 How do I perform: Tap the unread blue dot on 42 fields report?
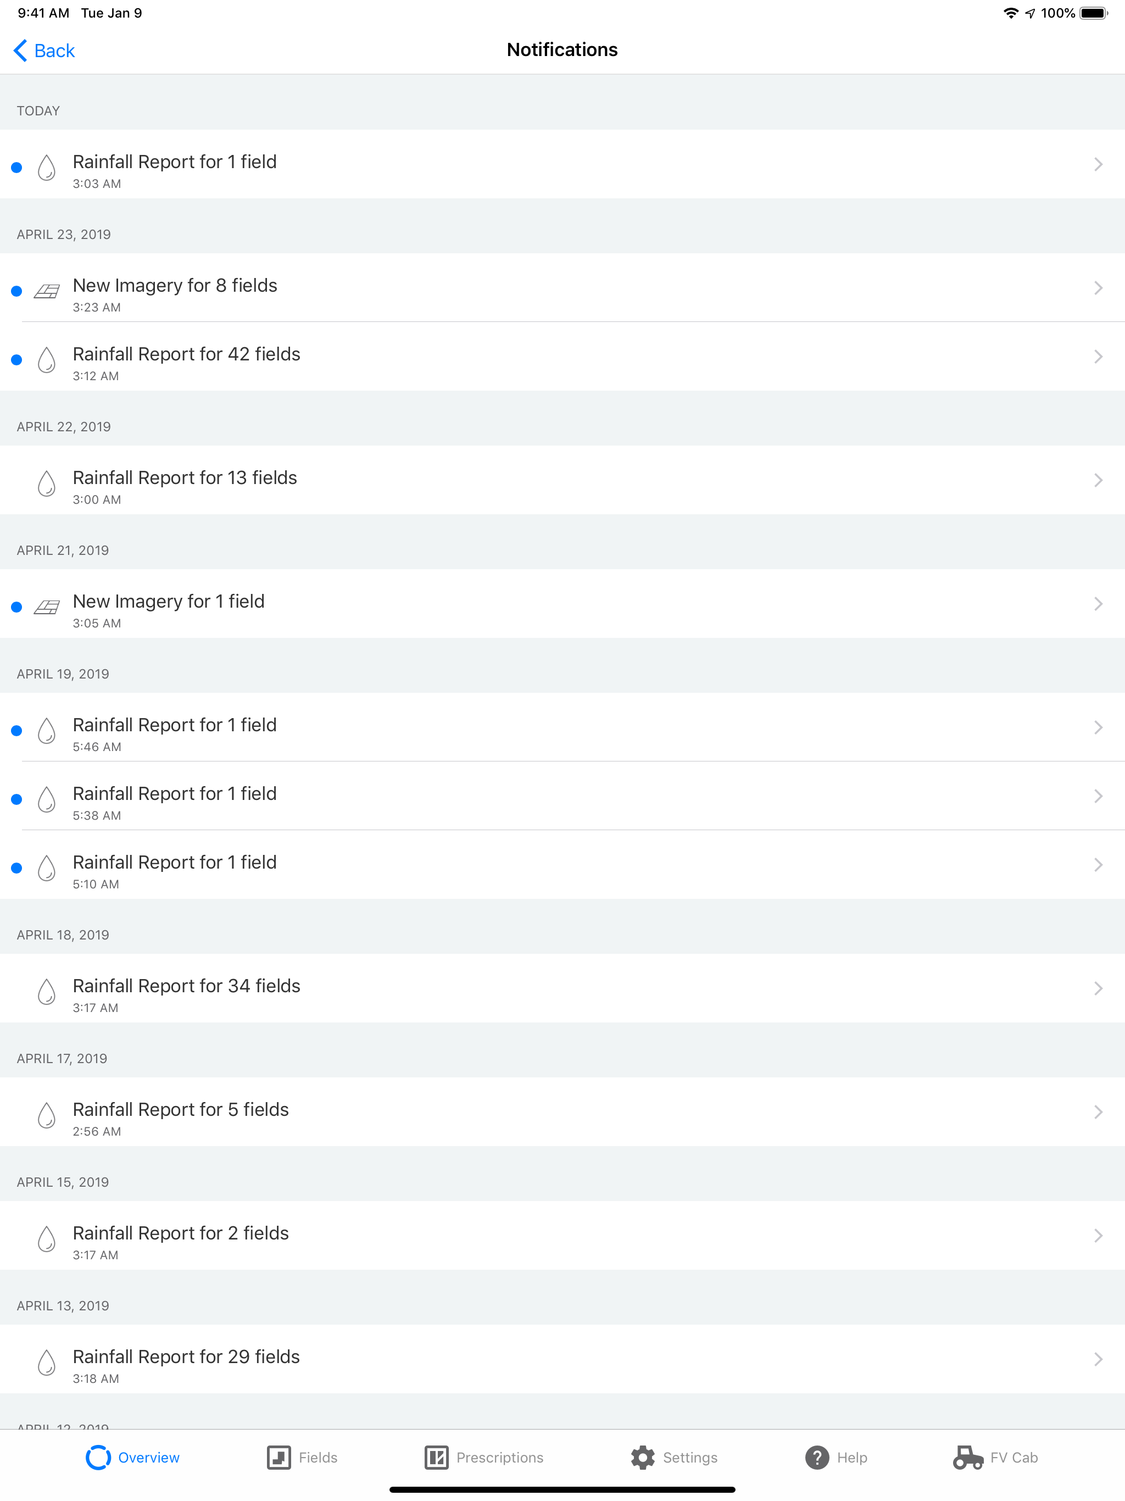coord(17,360)
